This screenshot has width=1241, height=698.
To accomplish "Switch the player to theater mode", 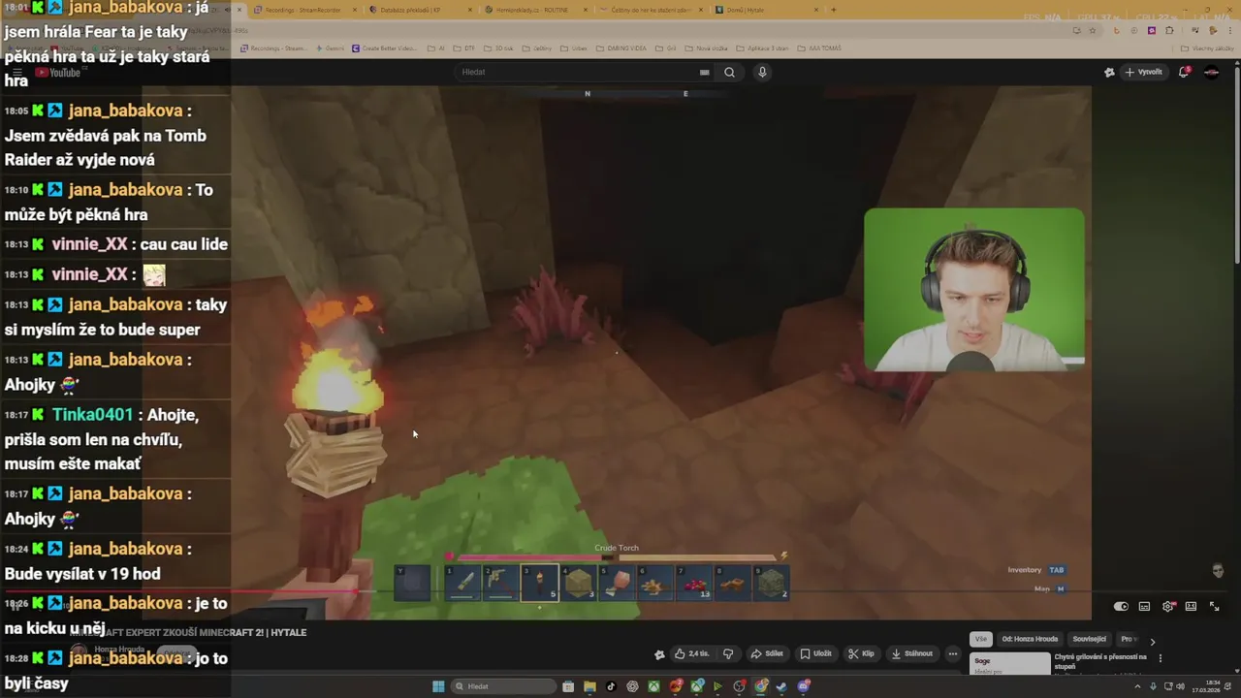I will pyautogui.click(x=1191, y=606).
